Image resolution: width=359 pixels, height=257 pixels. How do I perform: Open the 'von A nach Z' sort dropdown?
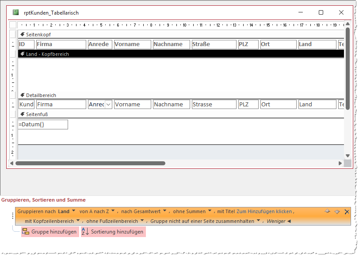(x=113, y=212)
